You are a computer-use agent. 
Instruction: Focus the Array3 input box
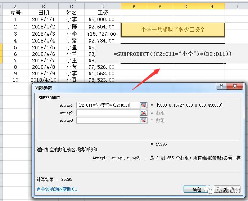108,120
